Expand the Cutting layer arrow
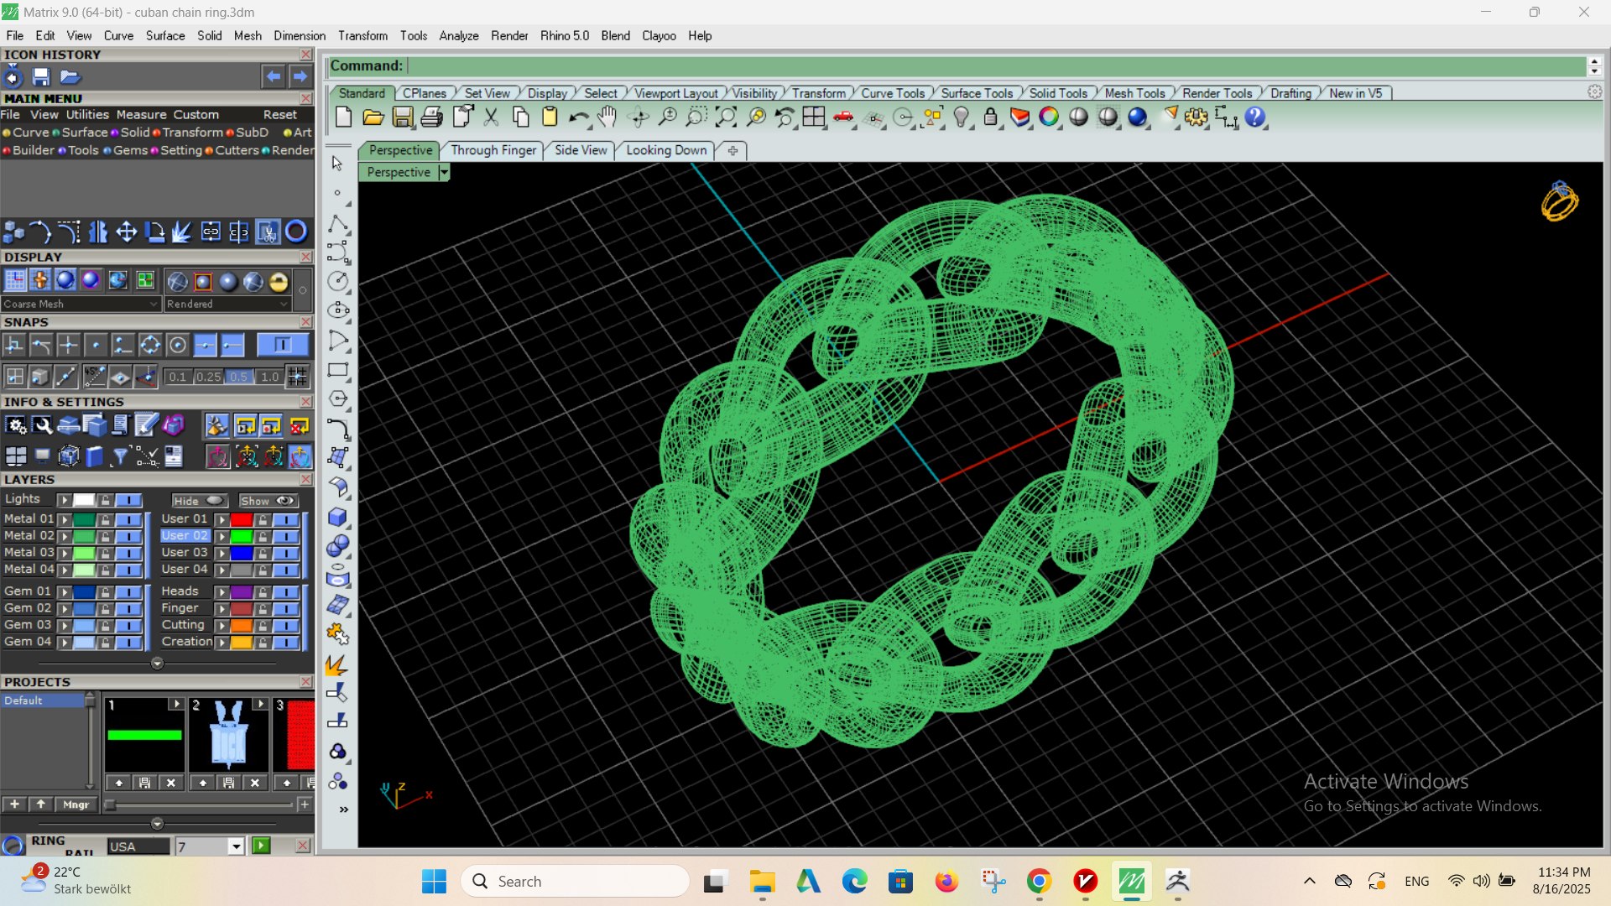Viewport: 1611px width, 906px height. 222,625
